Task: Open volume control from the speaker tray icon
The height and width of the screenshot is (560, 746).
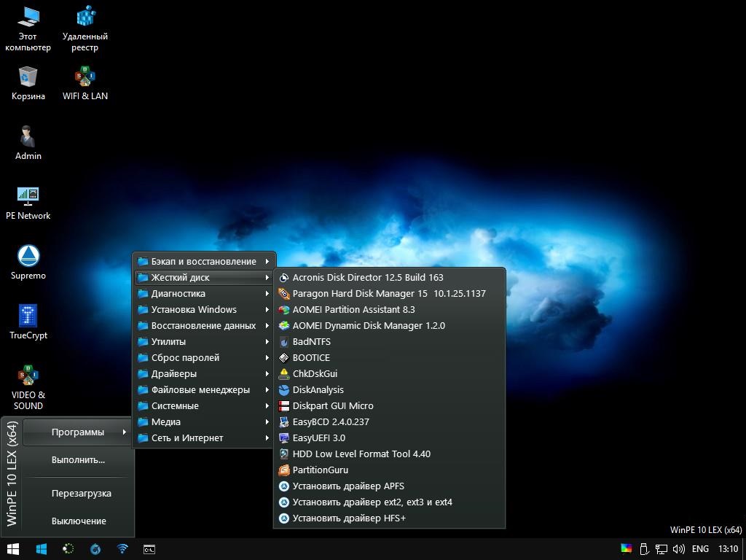Action: click(678, 548)
